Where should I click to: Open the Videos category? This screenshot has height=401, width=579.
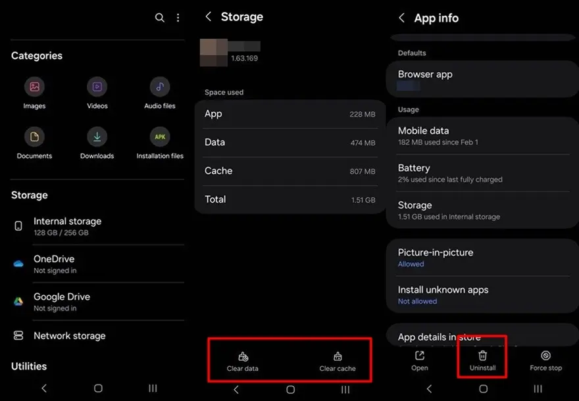point(97,93)
